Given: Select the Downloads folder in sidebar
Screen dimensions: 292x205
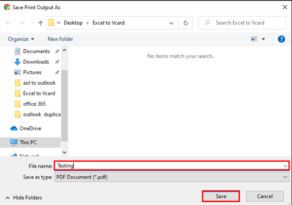Looking at the screenshot, I should pos(35,62).
